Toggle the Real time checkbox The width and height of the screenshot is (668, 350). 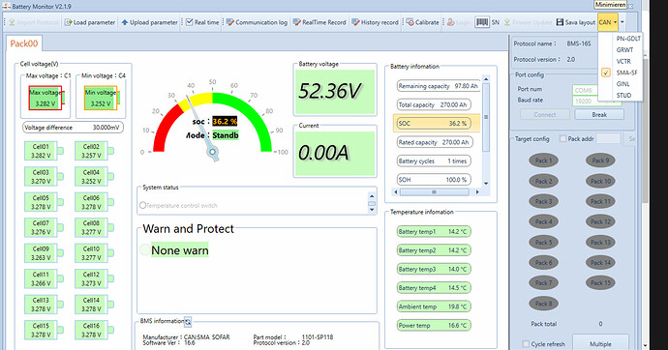(x=190, y=22)
